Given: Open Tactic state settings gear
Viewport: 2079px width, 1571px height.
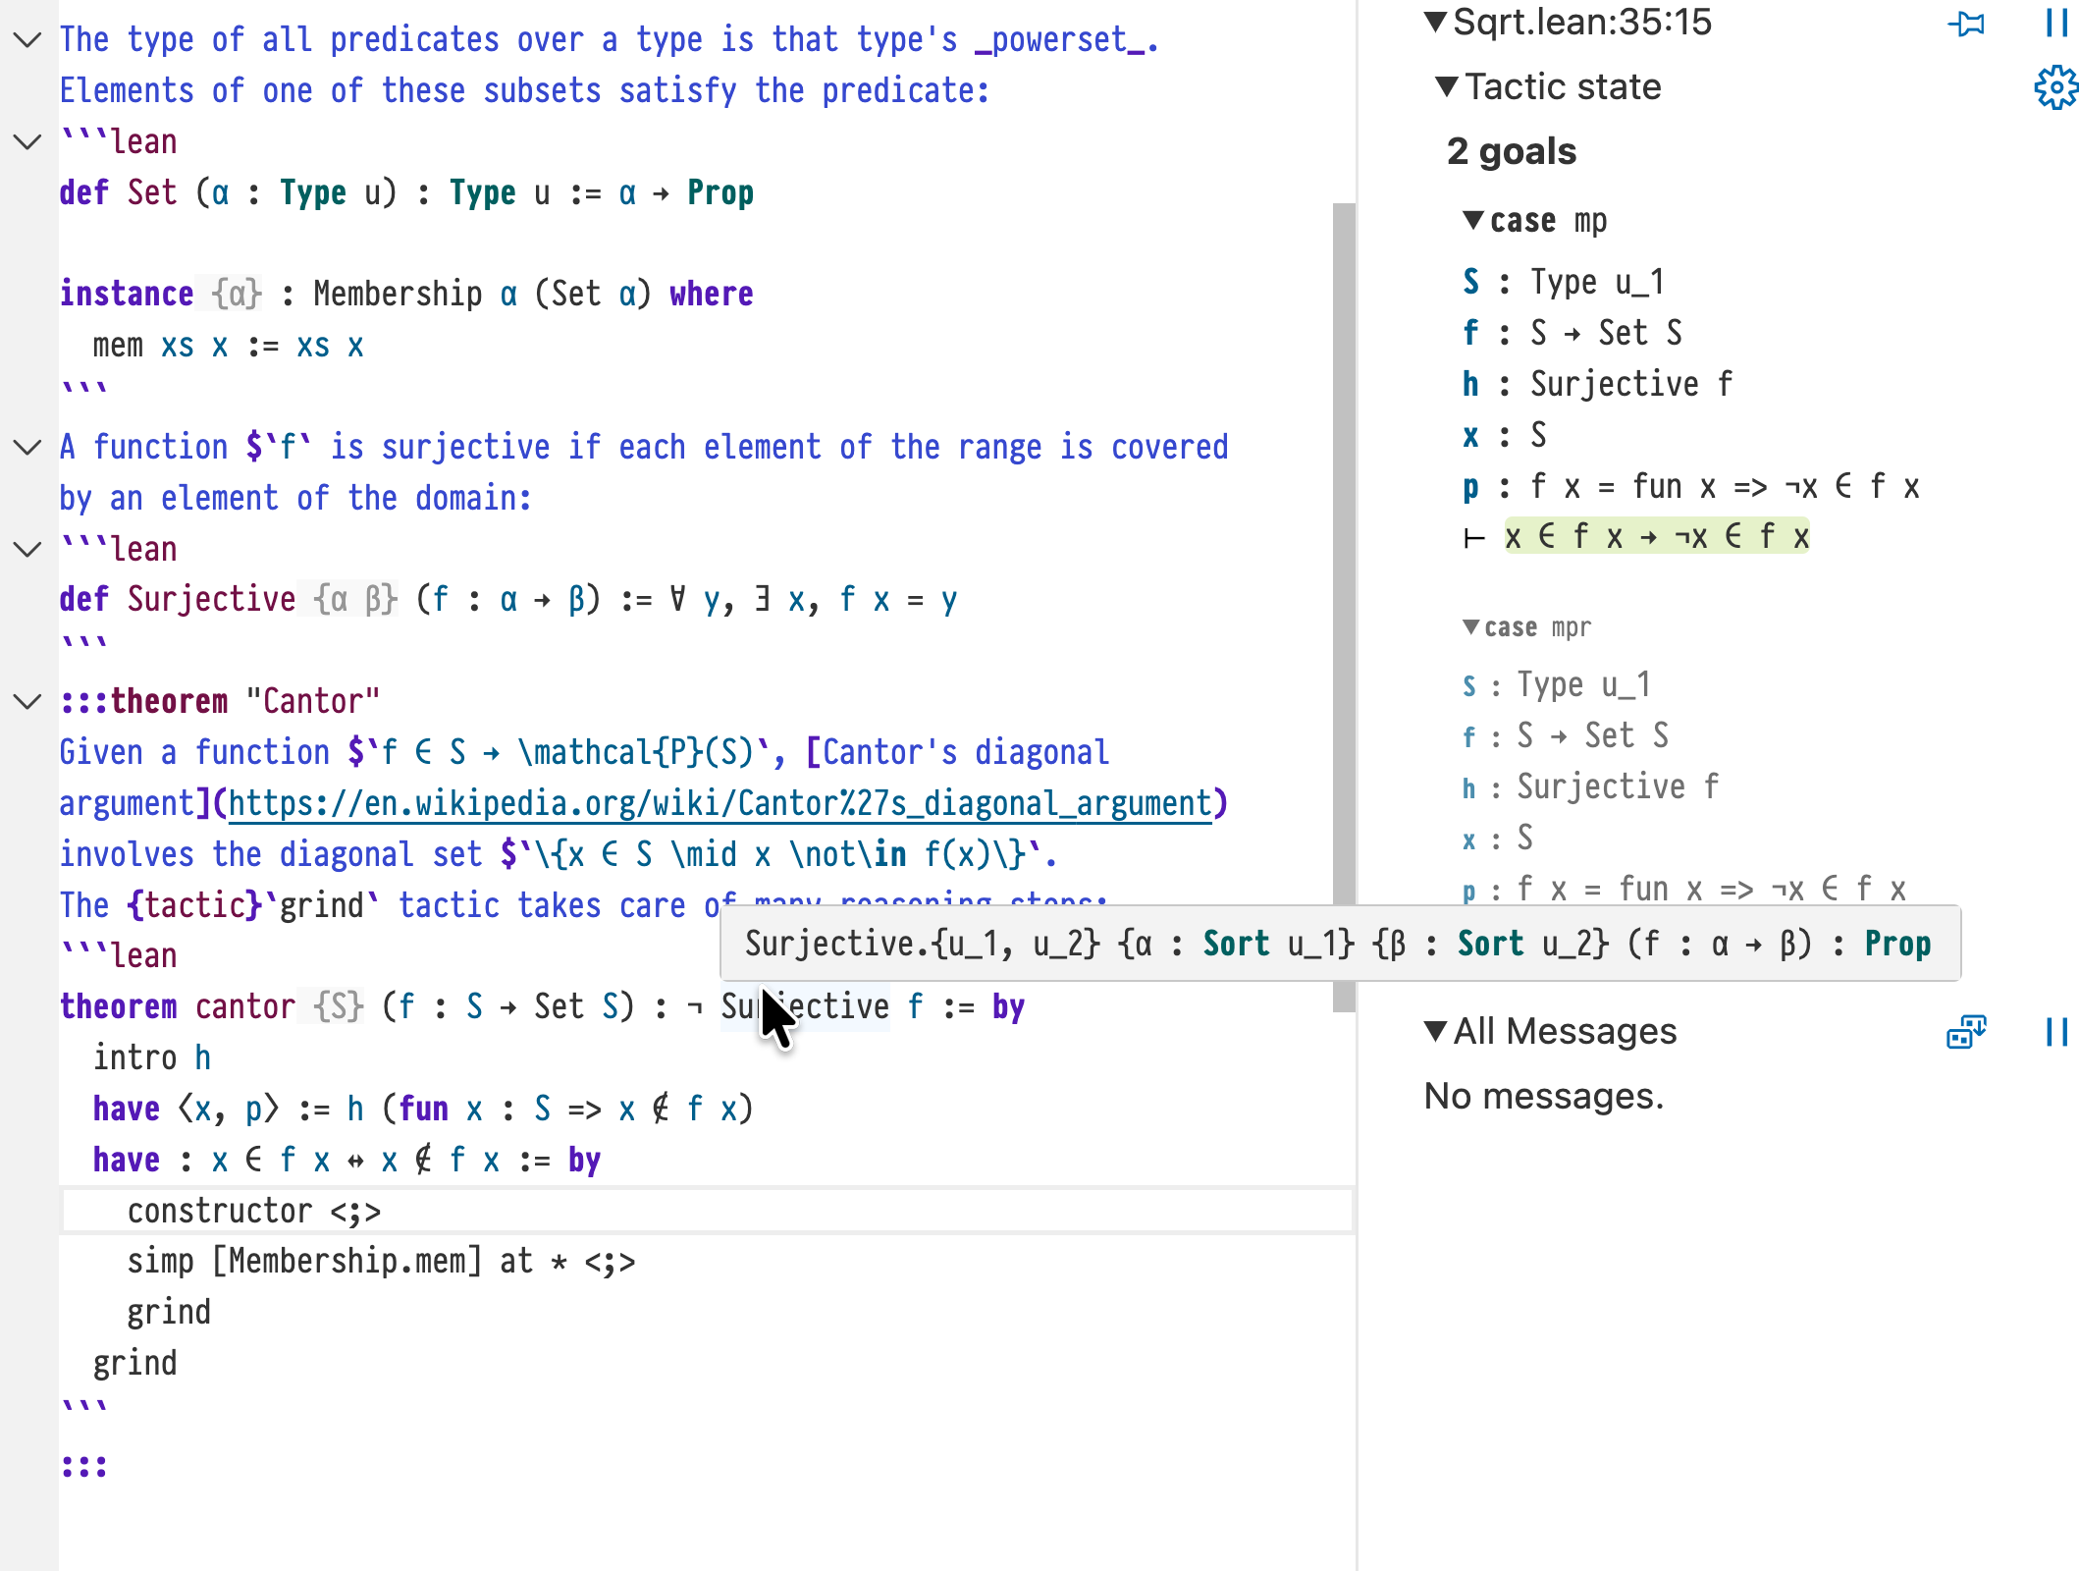Looking at the screenshot, I should (2055, 88).
